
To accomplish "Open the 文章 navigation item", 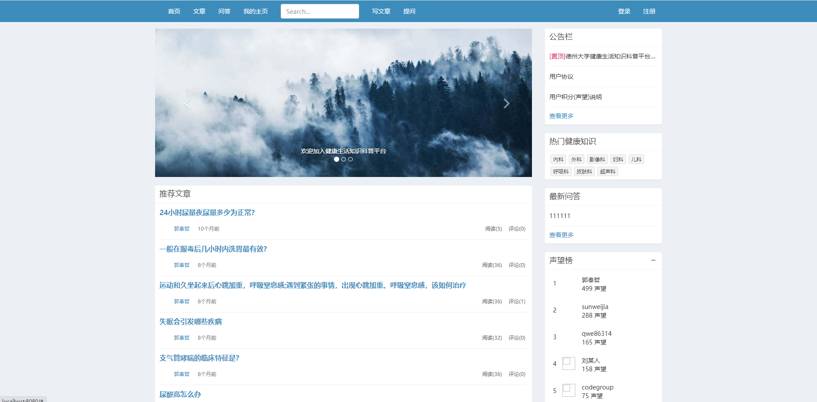I will 199,11.
